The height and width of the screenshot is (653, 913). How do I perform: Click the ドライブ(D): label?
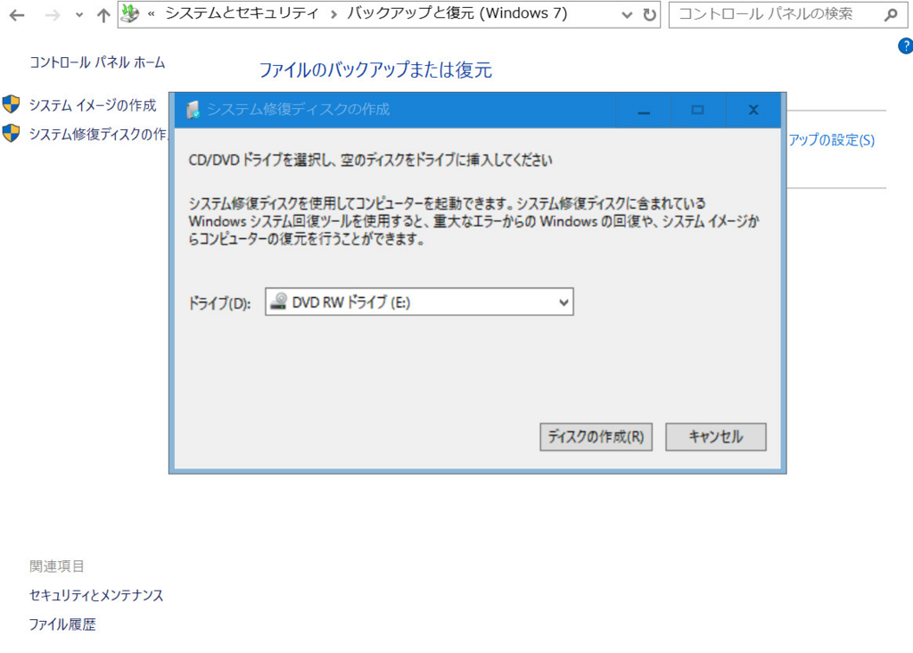tap(219, 303)
